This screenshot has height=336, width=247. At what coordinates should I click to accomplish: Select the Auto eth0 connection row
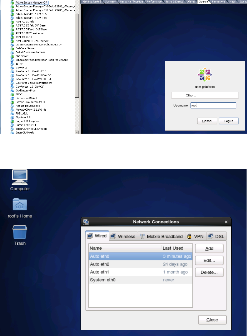coord(140,256)
